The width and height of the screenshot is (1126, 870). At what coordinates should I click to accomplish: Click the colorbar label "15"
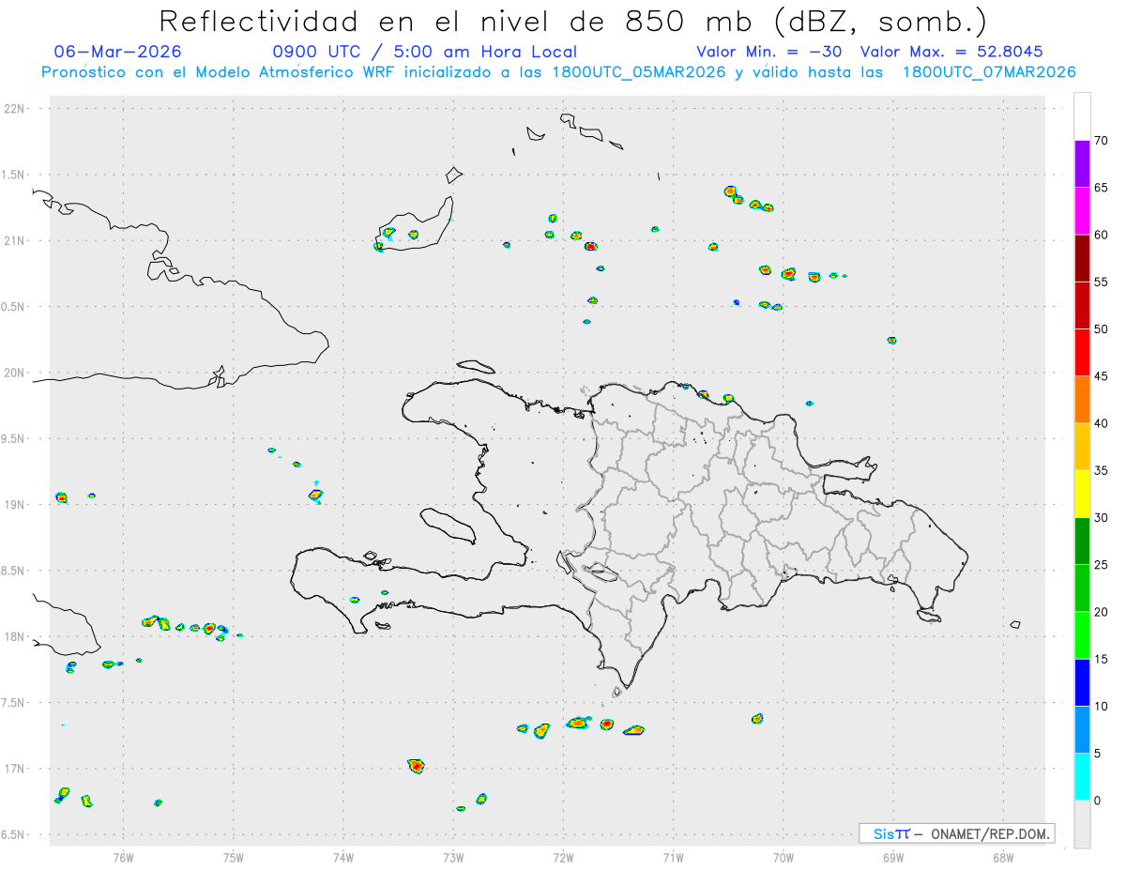(1102, 659)
